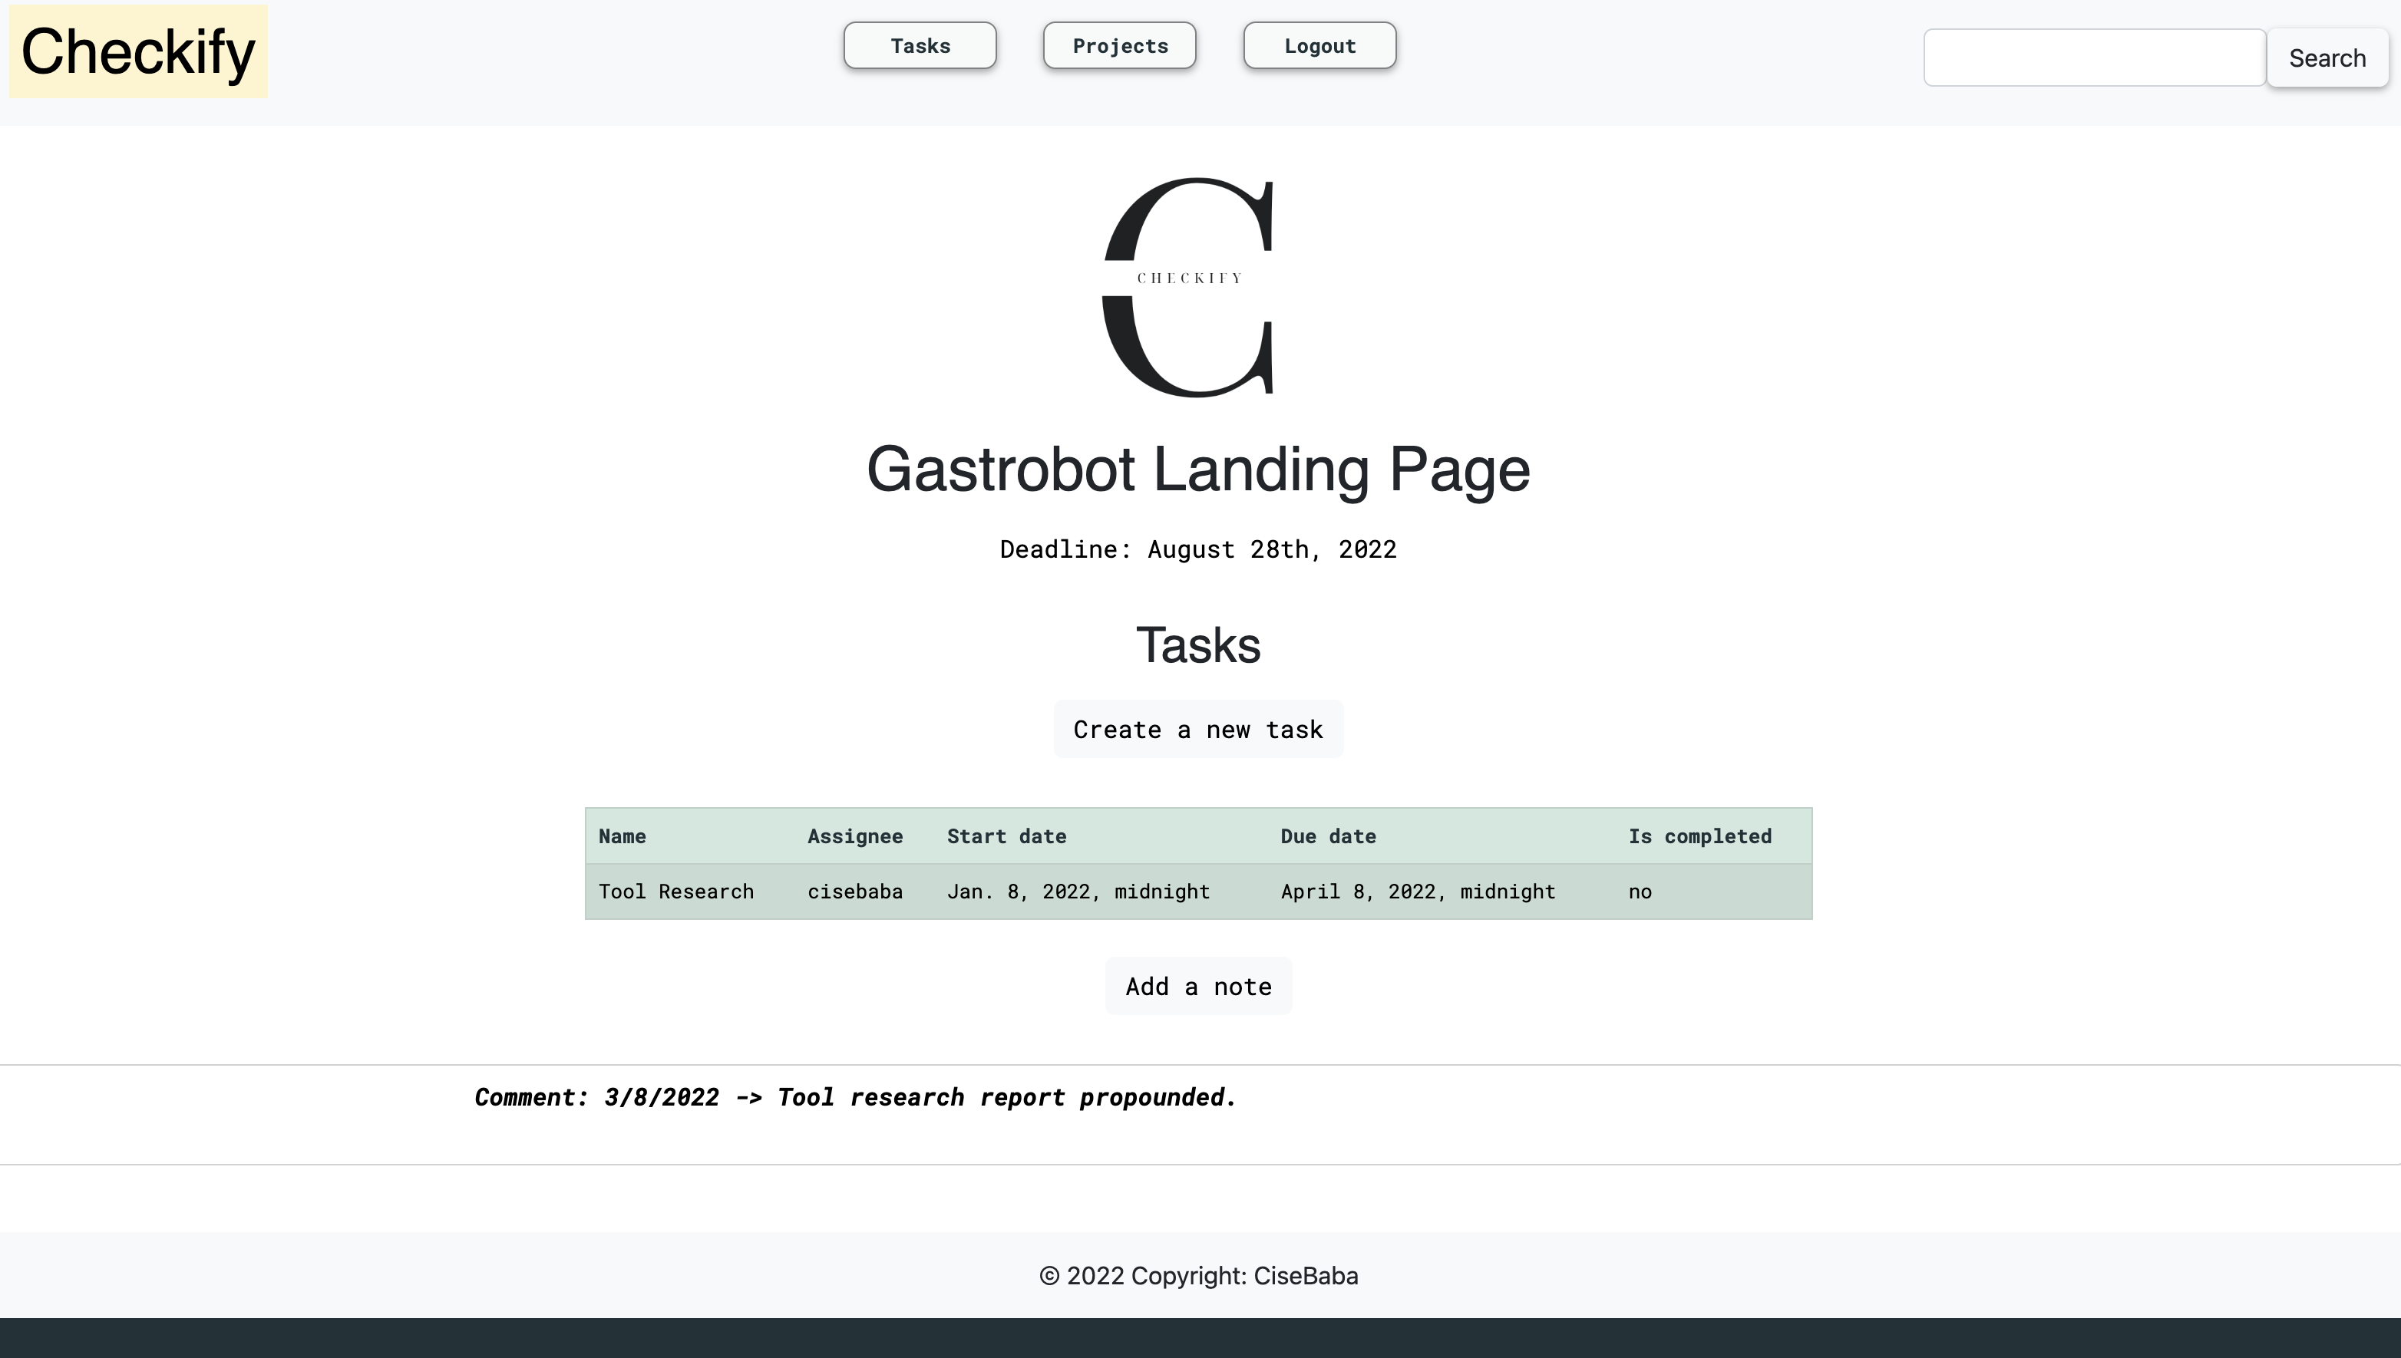This screenshot has width=2401, height=1358.
Task: Click the Is completed column header
Action: pos(1699,836)
